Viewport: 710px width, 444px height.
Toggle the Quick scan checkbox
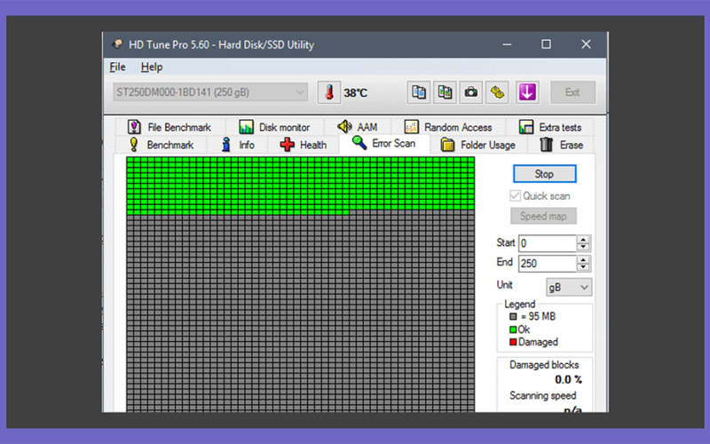[x=515, y=195]
